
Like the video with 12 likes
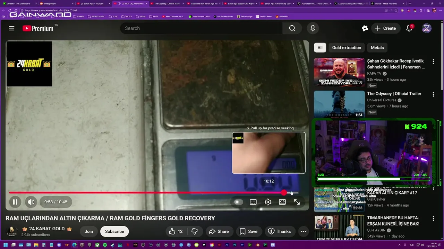176,231
